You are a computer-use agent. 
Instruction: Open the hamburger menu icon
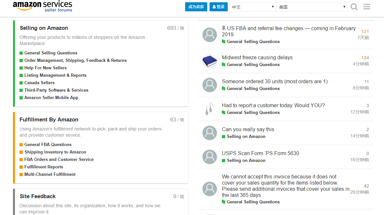(x=367, y=7)
